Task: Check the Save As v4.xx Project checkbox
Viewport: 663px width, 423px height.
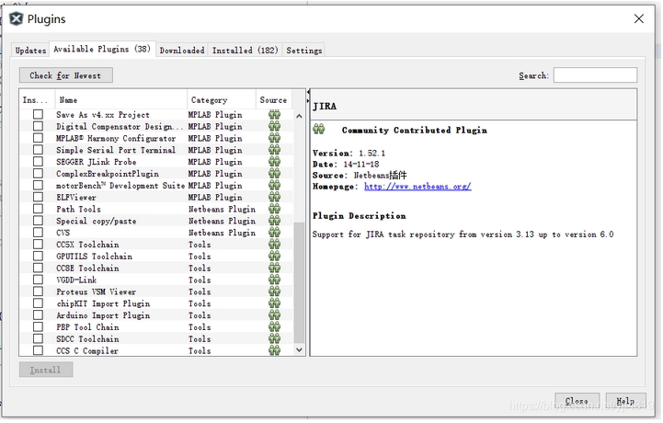Action: (38, 114)
